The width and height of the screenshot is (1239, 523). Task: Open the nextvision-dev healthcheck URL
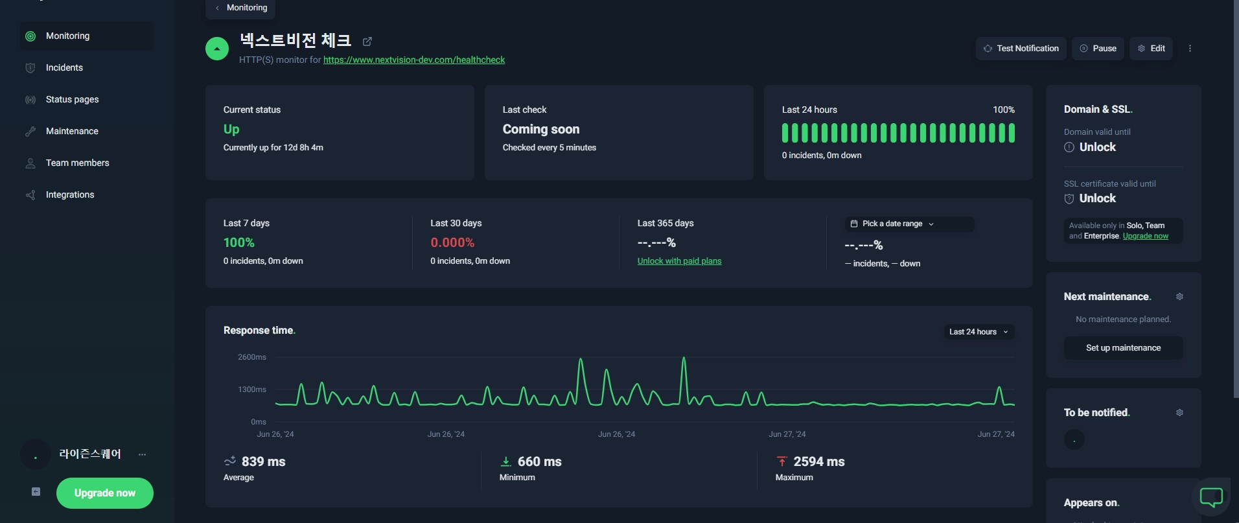tap(414, 60)
